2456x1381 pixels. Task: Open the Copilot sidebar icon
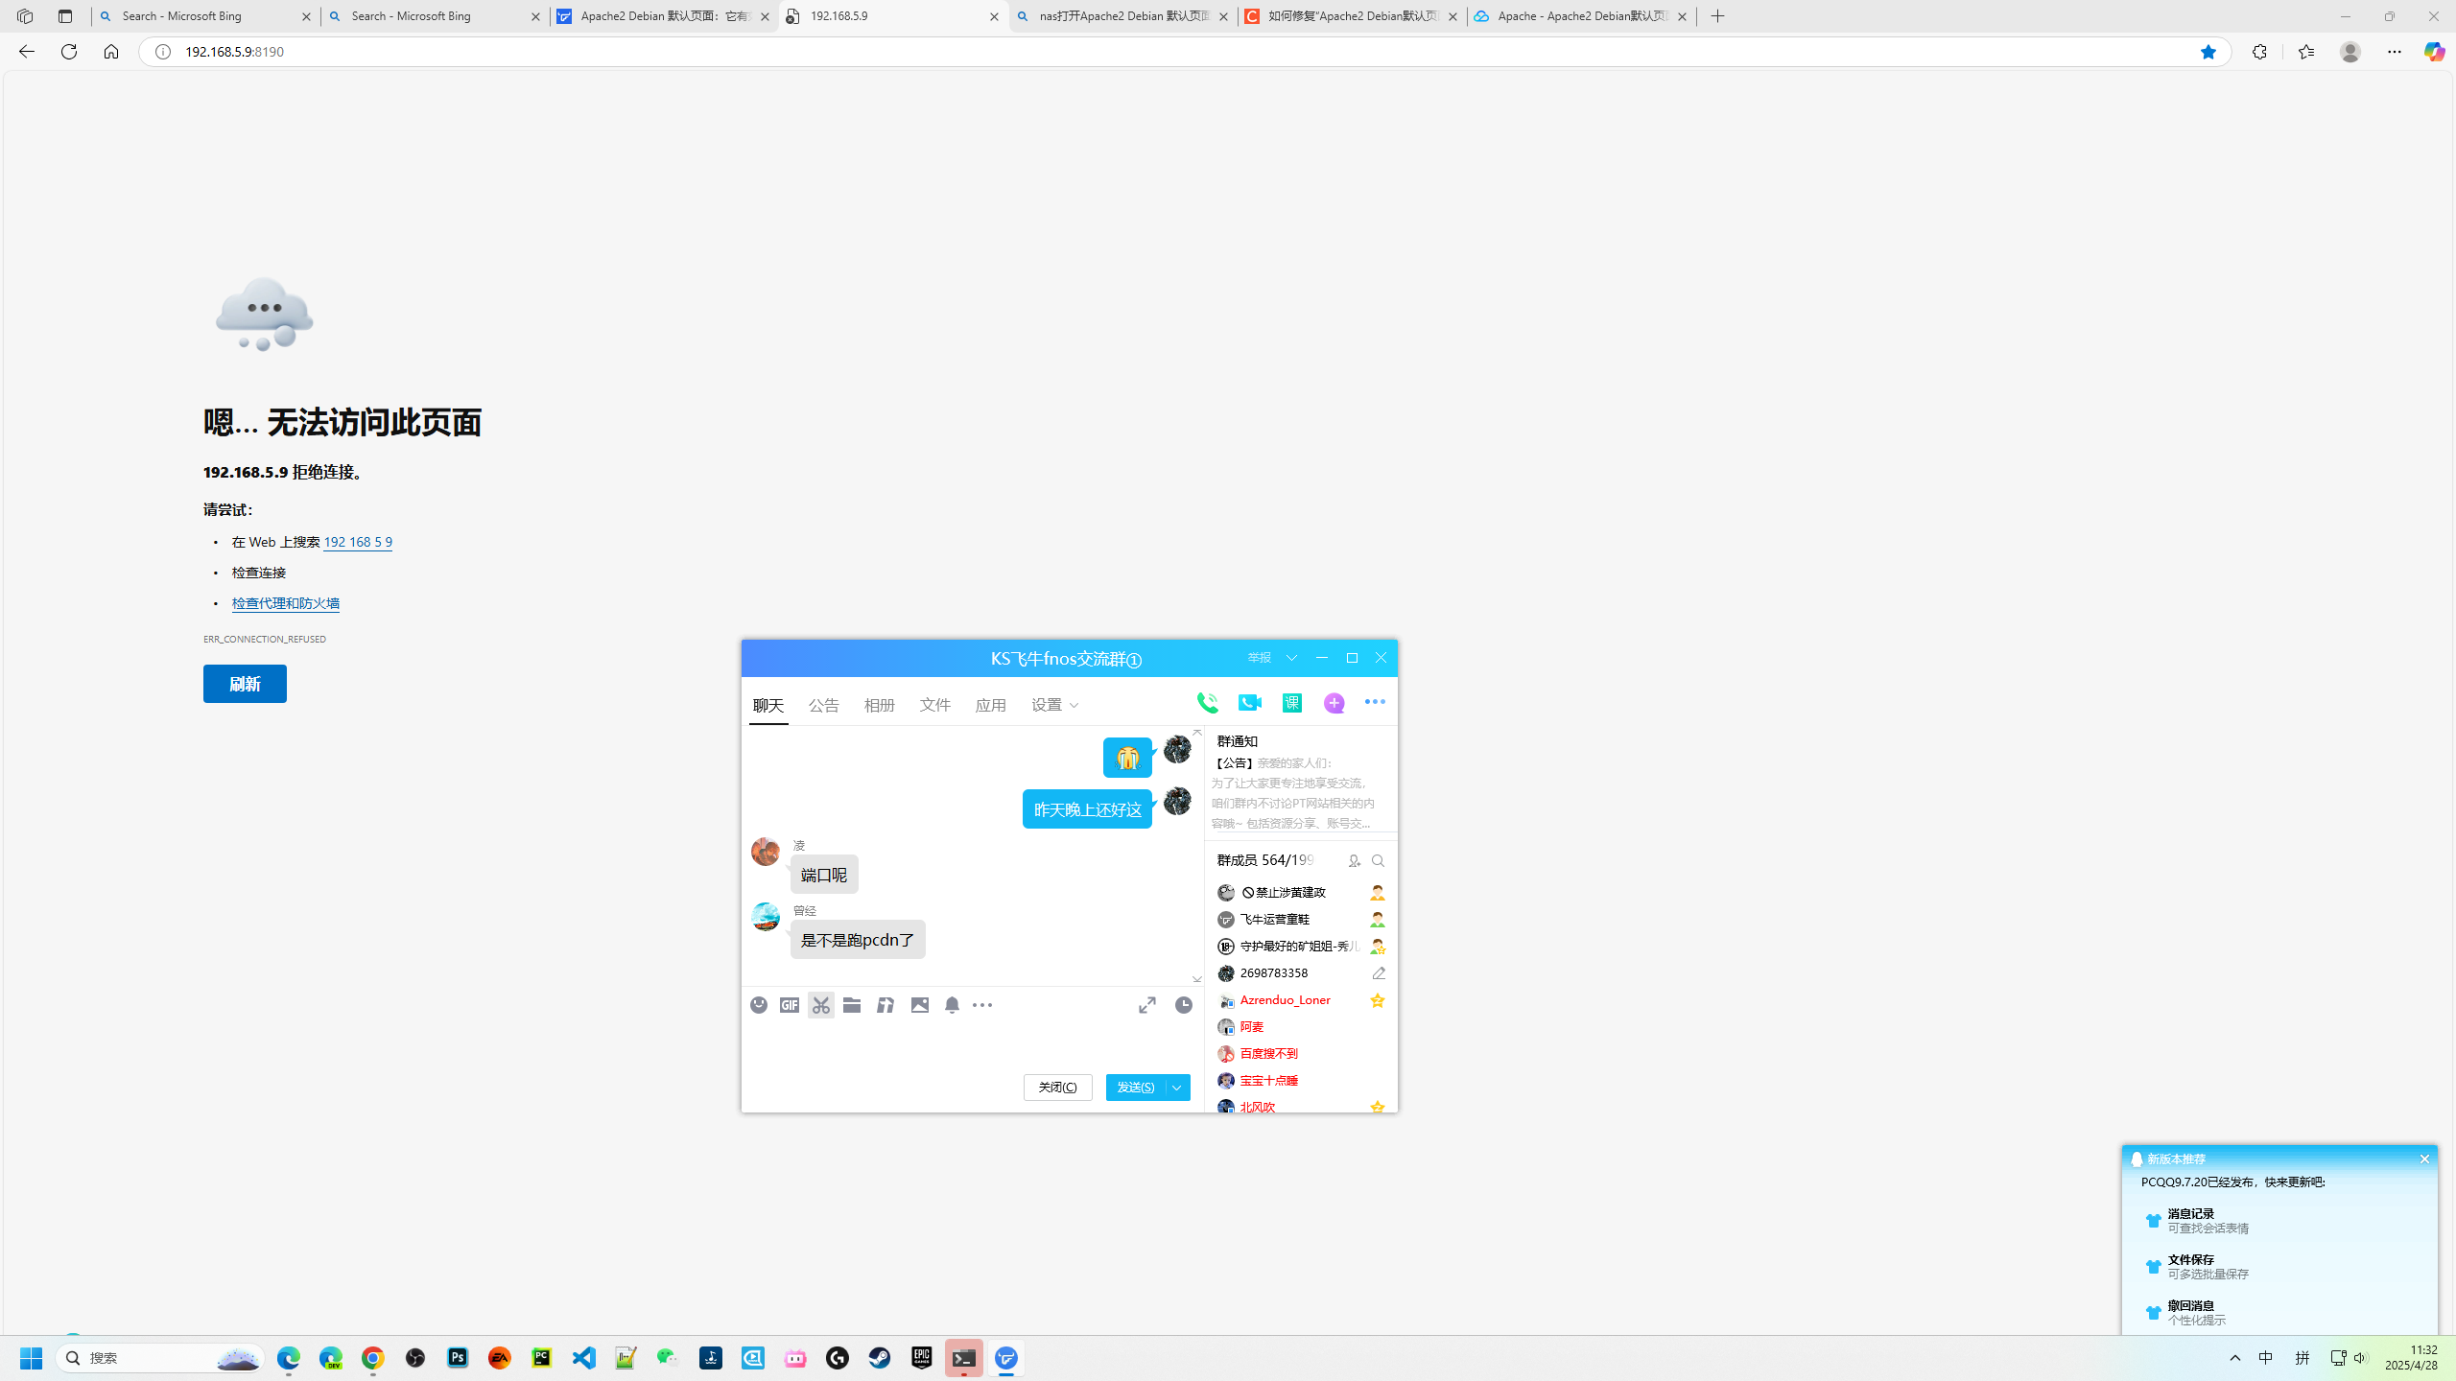[2434, 52]
